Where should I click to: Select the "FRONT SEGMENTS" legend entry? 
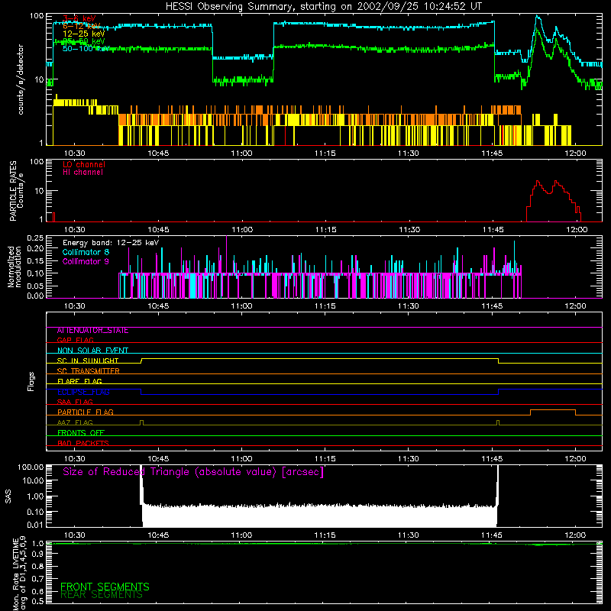pyautogui.click(x=105, y=587)
